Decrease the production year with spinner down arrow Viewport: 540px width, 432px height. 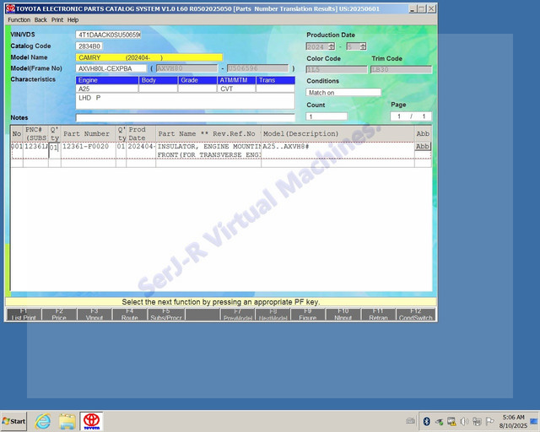pos(332,48)
